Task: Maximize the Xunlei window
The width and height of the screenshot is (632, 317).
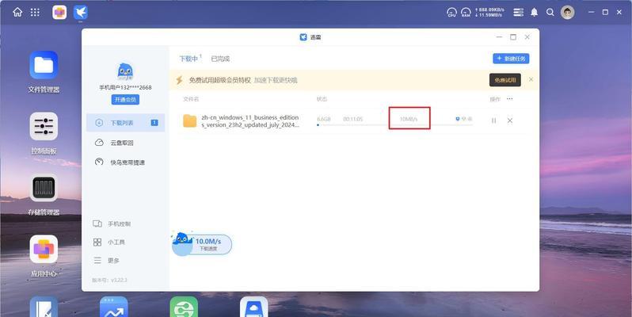Action: click(x=513, y=37)
